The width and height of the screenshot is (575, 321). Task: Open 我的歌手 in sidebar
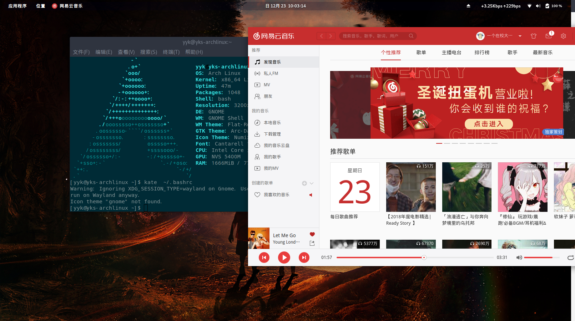284,157
